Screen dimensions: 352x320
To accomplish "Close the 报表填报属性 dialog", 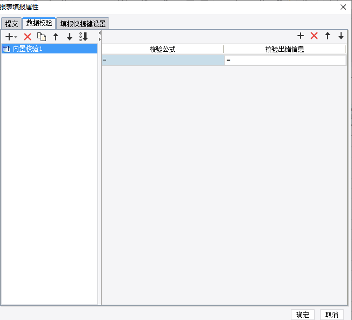I will 343,7.
